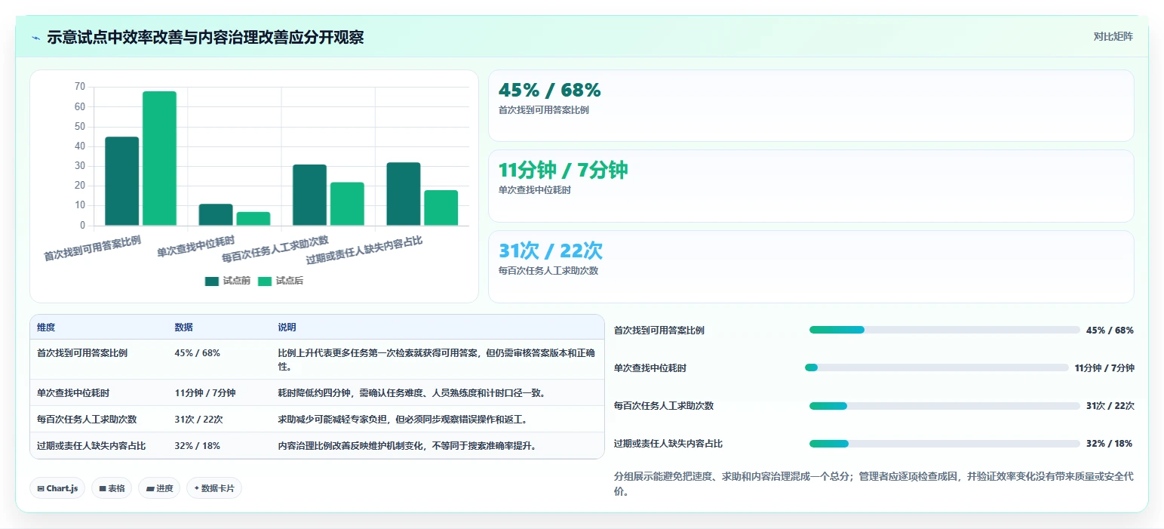Viewport: 1164px width, 529px height.
Task: Click the 11分钟 / 7分钟 value beside the progress bar
Action: coord(1104,368)
